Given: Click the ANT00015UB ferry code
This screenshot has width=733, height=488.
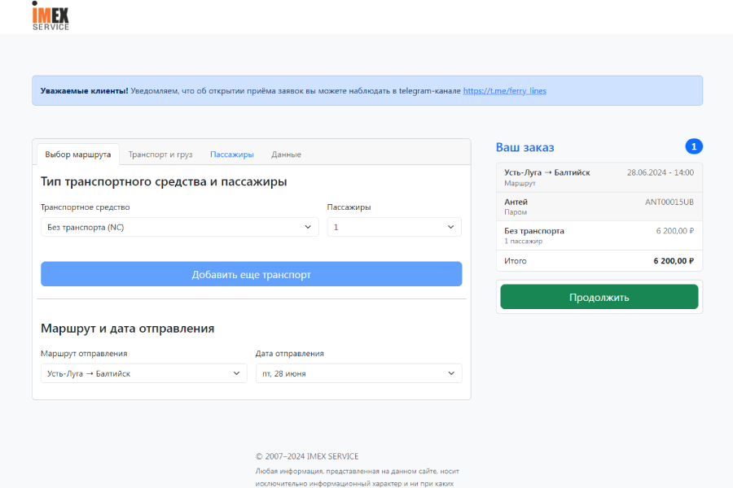Looking at the screenshot, I should point(669,202).
